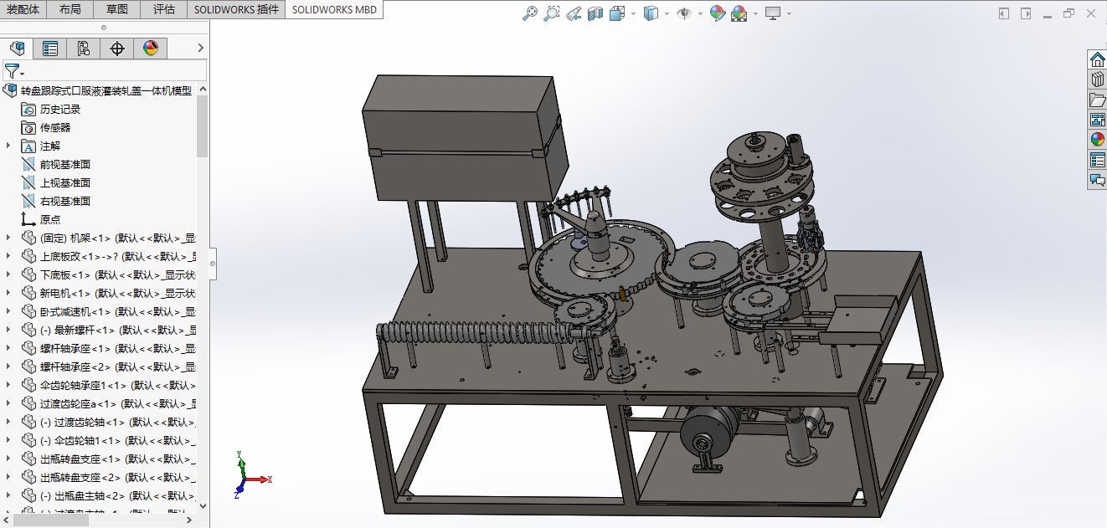Open the DisplayManager color ball tab
This screenshot has height=528, width=1107.
click(151, 49)
